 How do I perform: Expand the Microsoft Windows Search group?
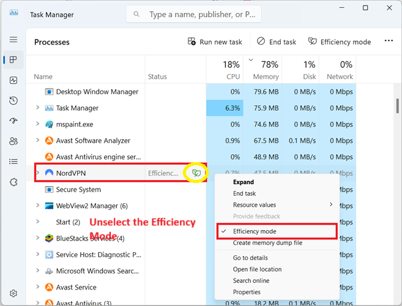tap(38, 271)
